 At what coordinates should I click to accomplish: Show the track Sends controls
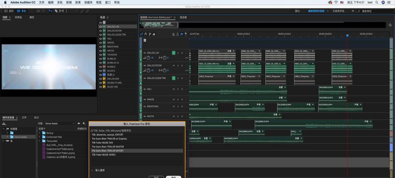[150, 34]
